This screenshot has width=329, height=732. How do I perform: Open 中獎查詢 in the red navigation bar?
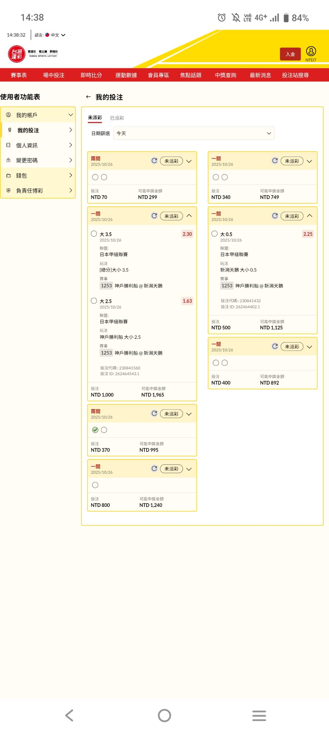(x=225, y=75)
